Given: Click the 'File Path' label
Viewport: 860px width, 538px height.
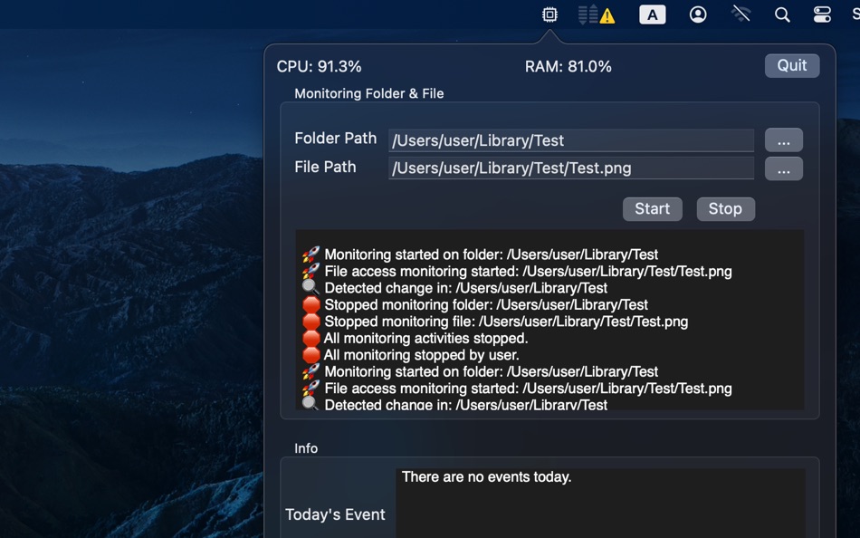Looking at the screenshot, I should coord(325,167).
